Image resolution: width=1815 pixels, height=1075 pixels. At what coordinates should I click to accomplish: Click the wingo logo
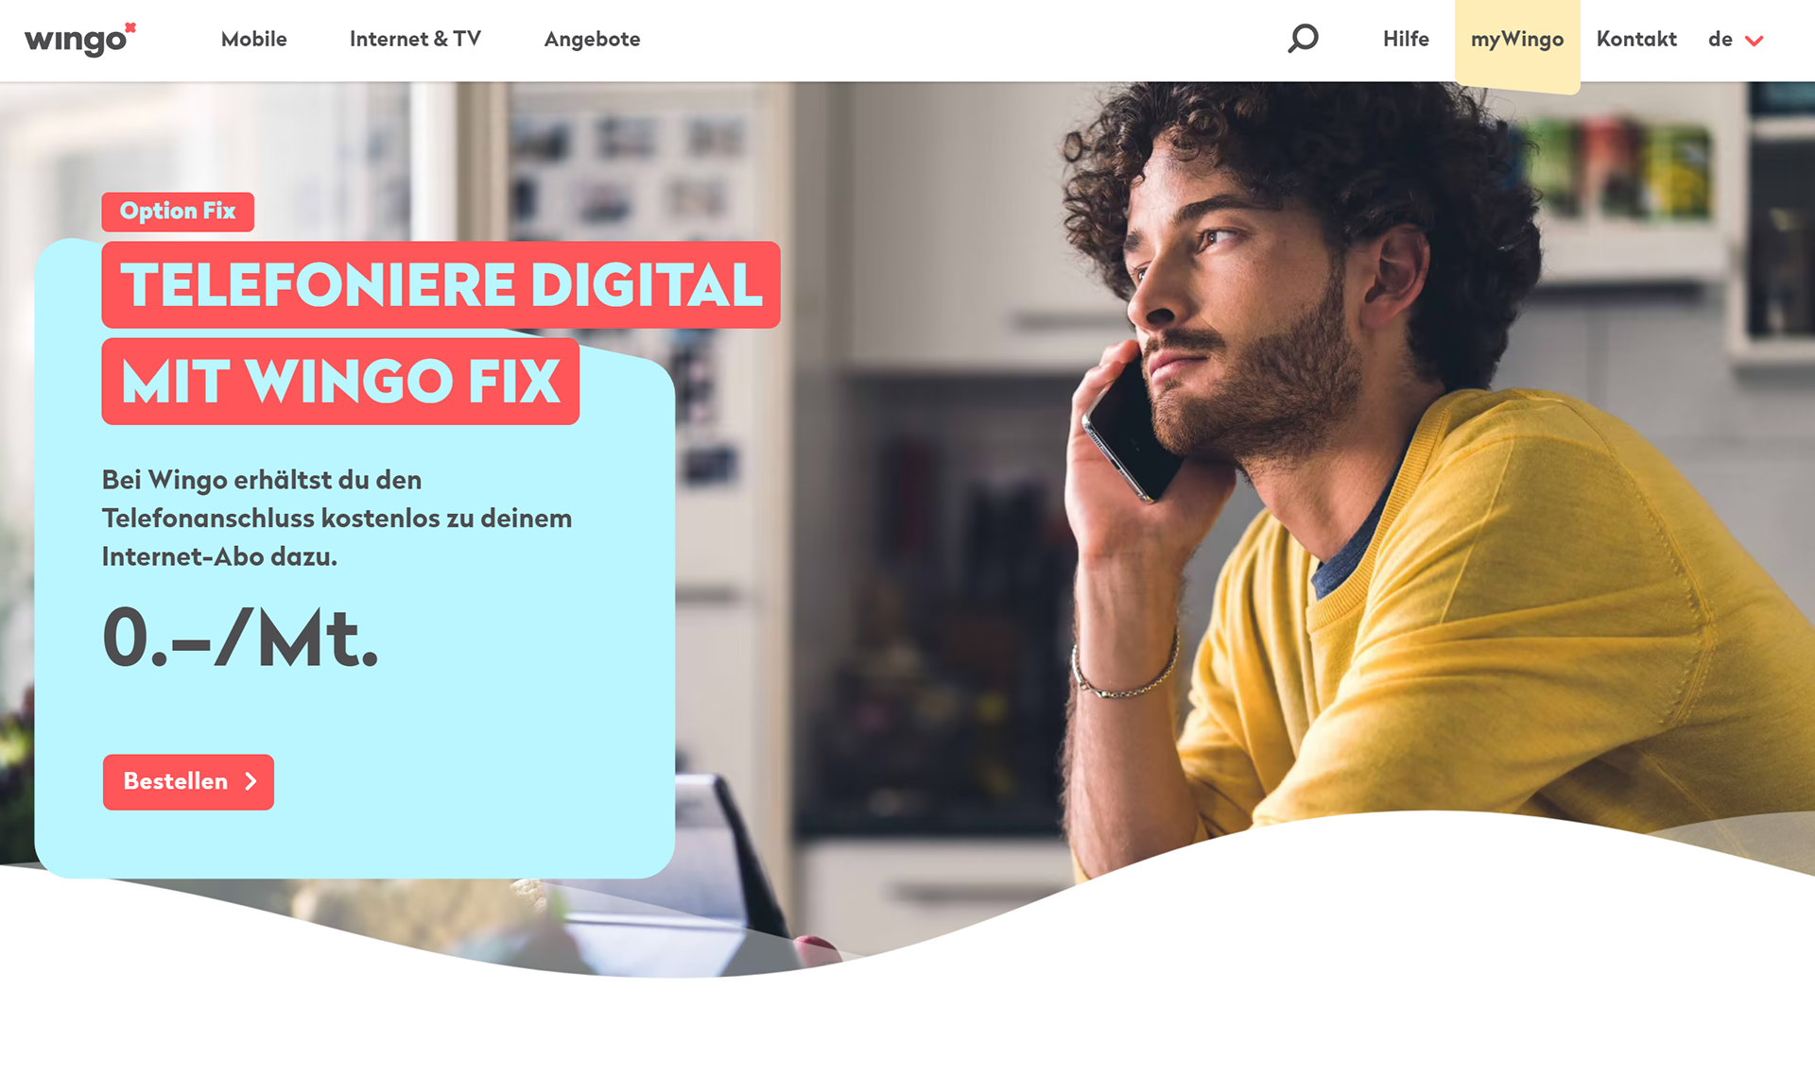(x=80, y=40)
